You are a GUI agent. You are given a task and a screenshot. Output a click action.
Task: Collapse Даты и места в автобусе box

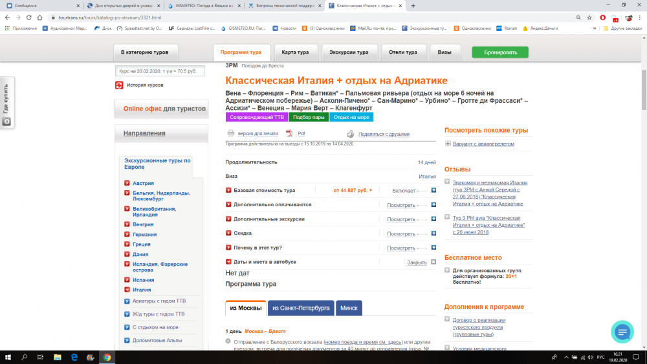click(x=433, y=262)
